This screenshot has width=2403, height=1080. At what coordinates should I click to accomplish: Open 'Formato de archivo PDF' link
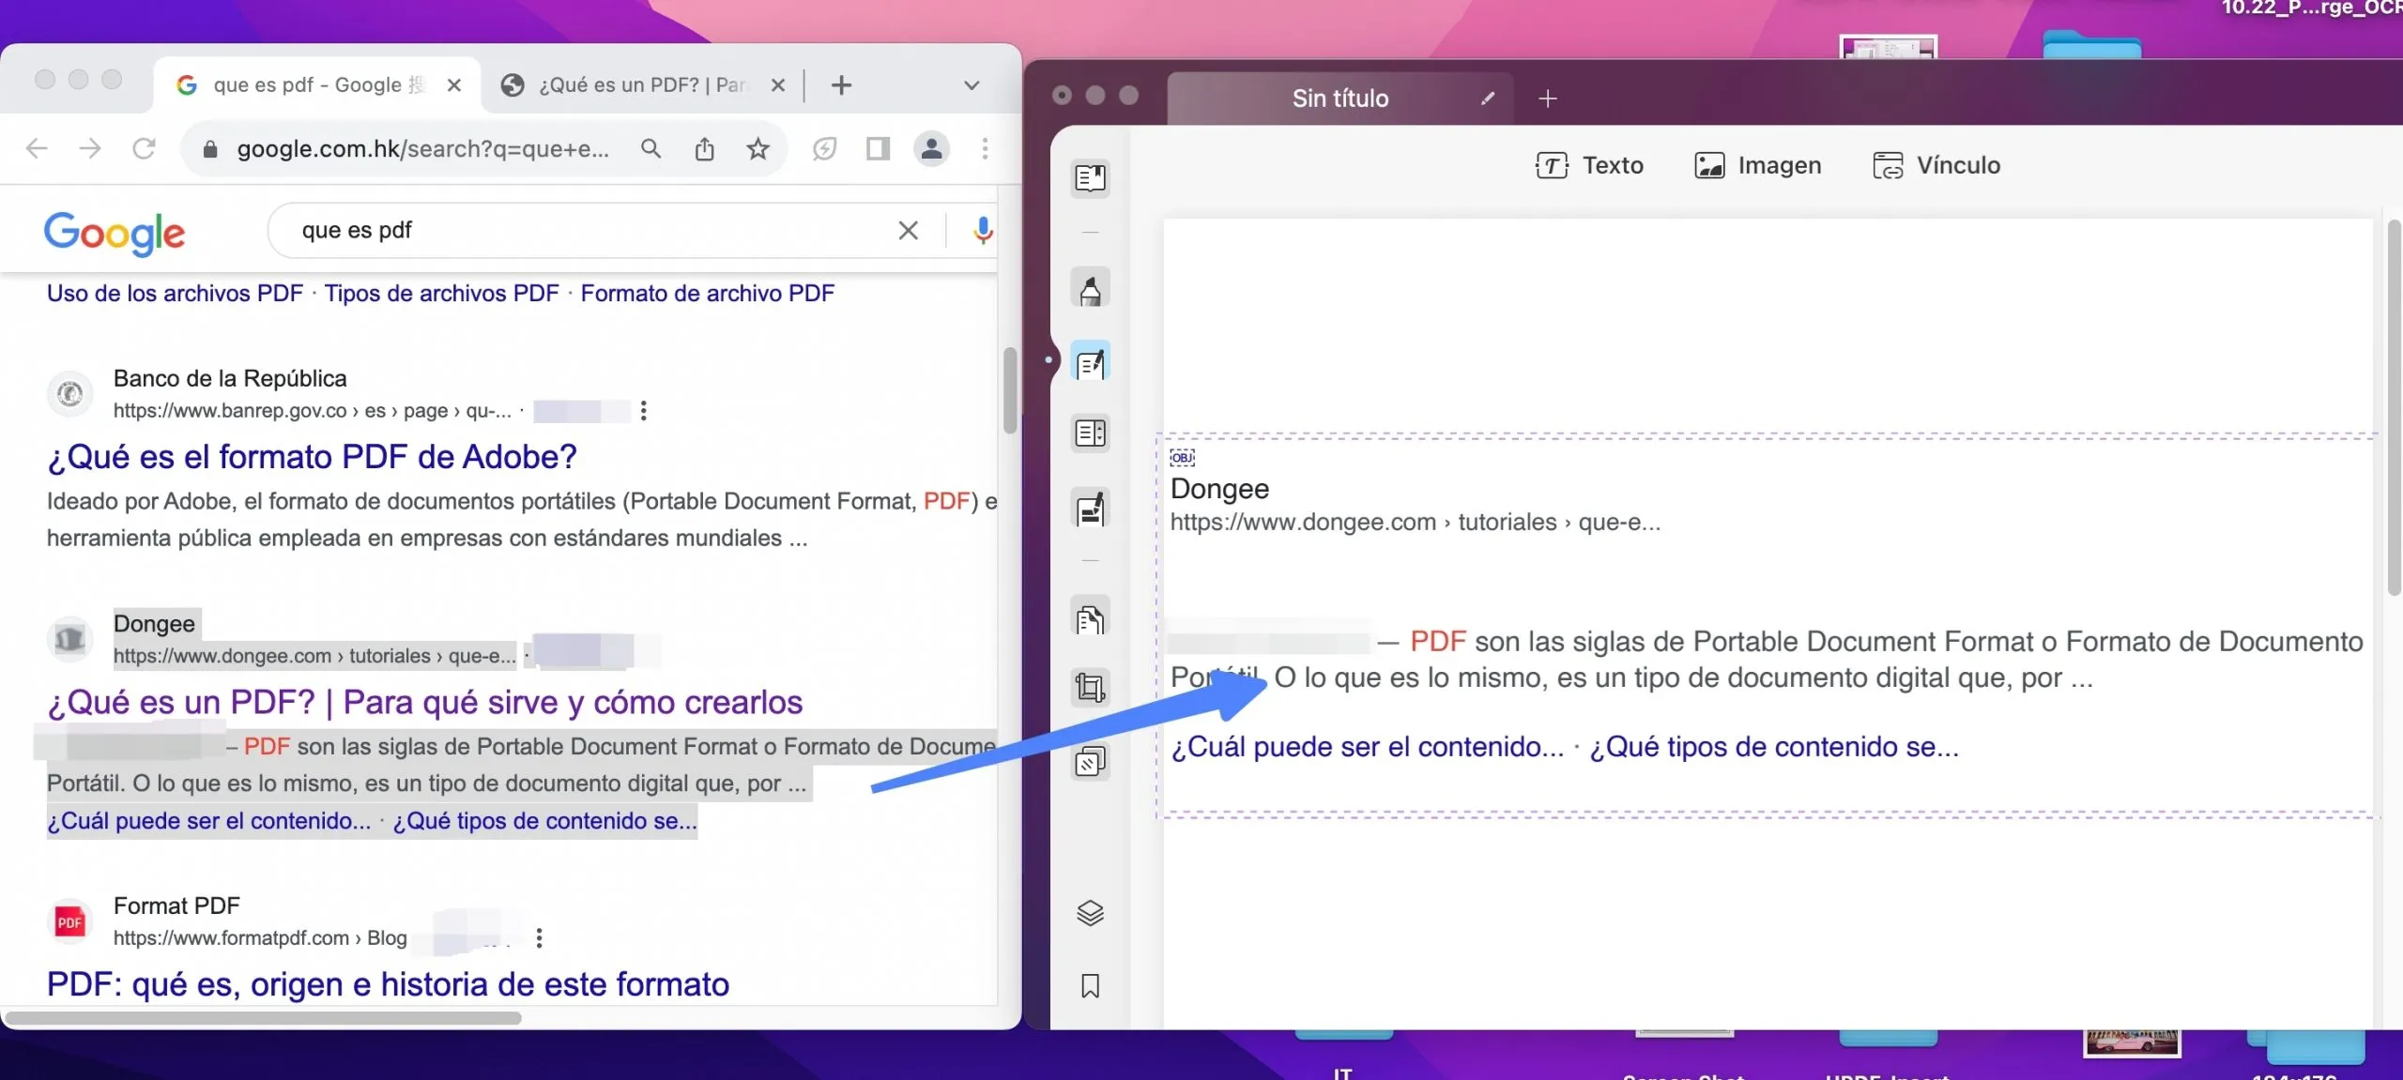pyautogui.click(x=707, y=293)
